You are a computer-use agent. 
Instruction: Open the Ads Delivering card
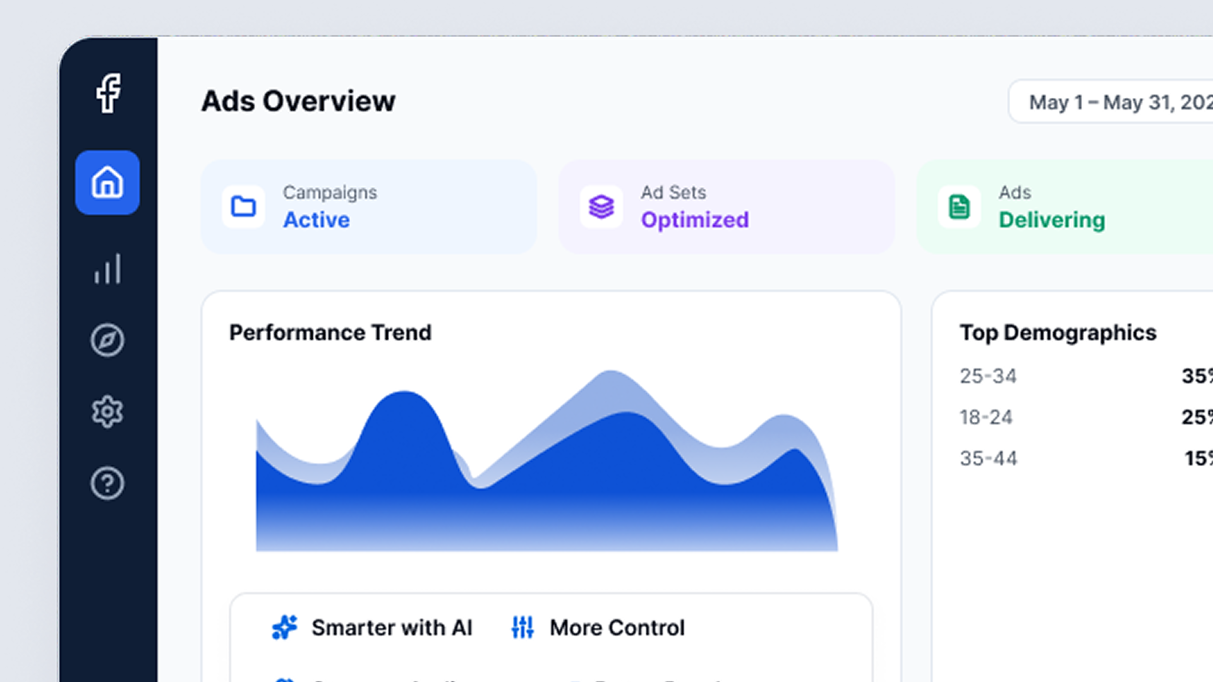tap(1065, 206)
